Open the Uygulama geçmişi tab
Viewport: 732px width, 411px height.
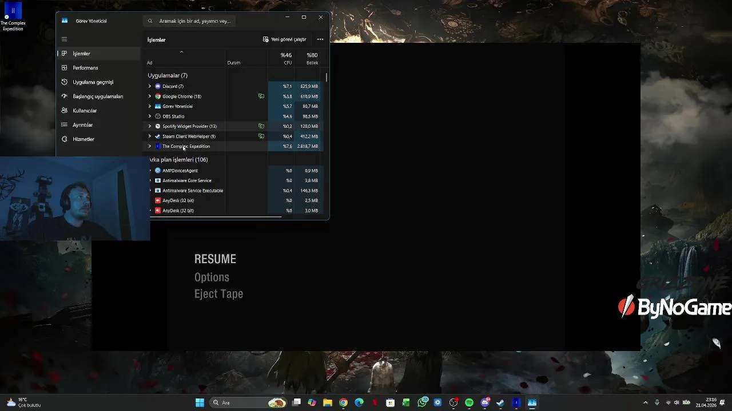pyautogui.click(x=98, y=82)
